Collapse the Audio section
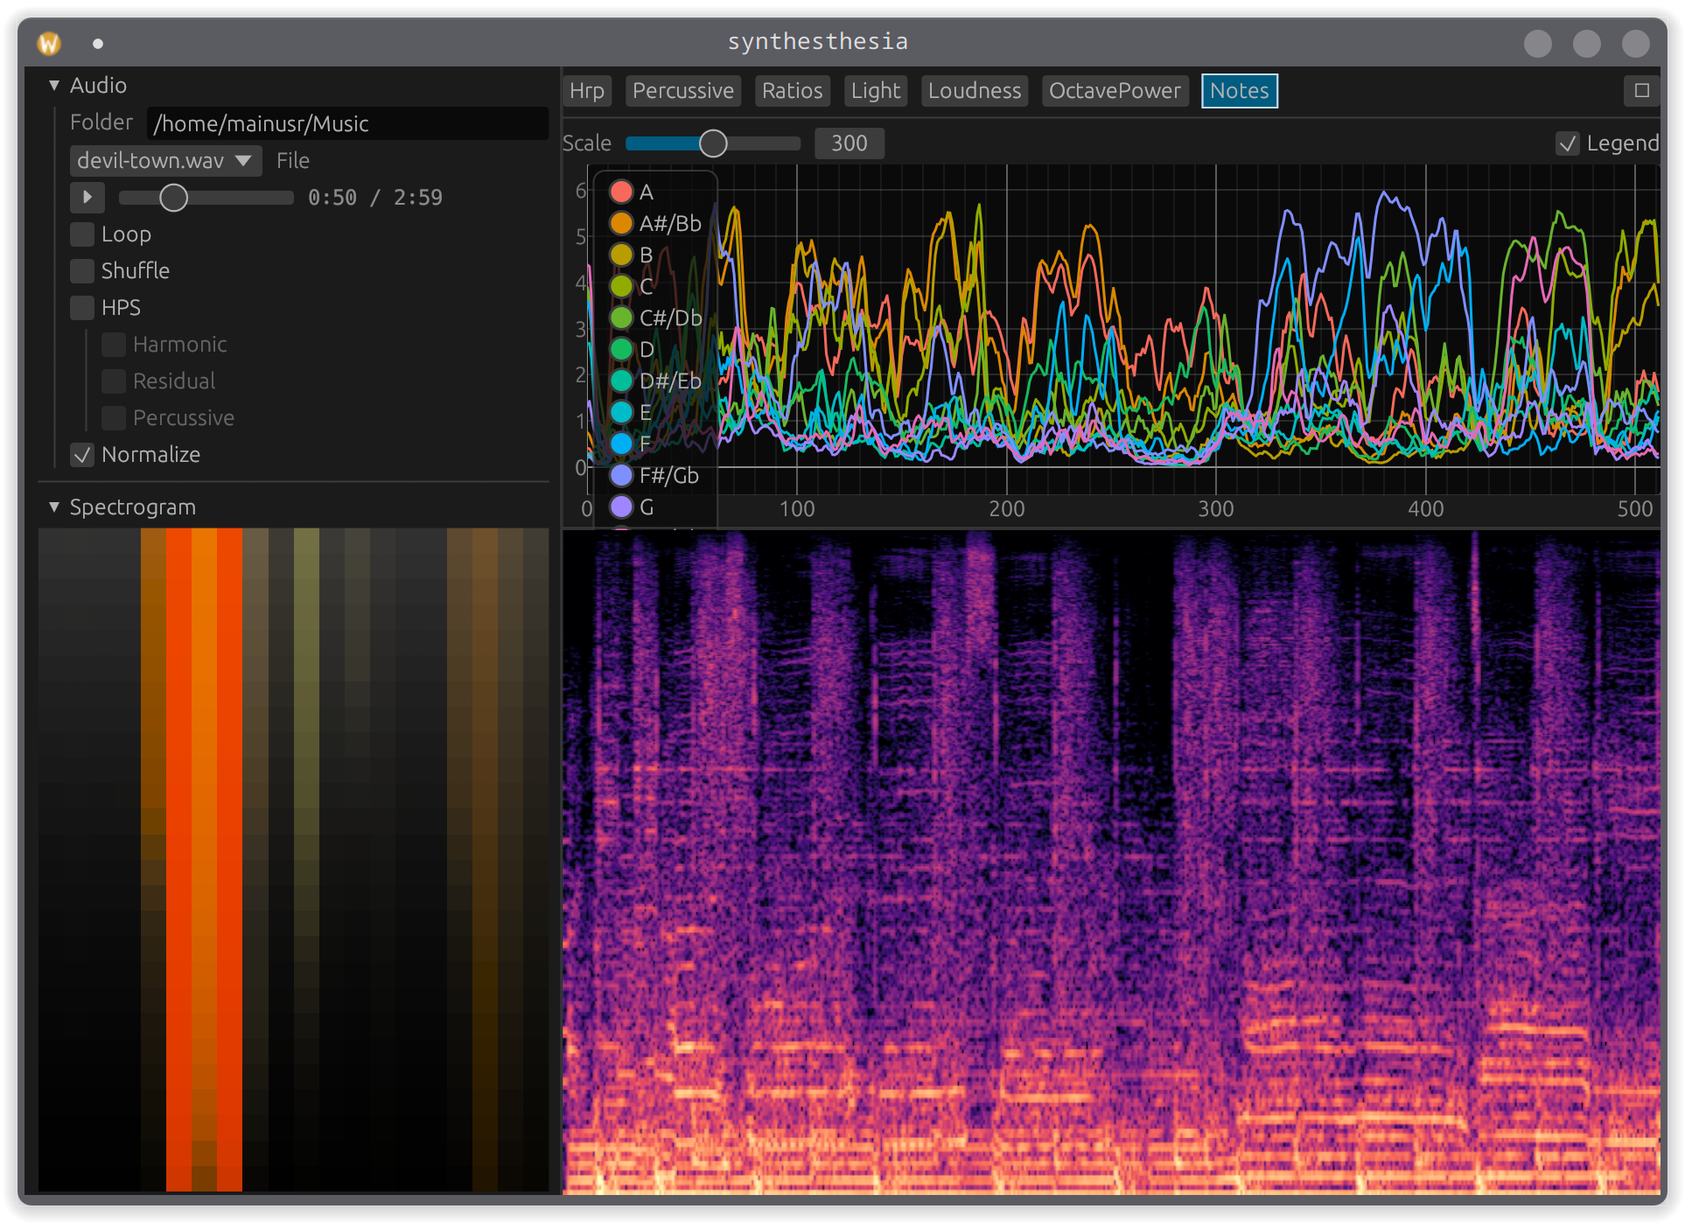The image size is (1685, 1223). (54, 85)
